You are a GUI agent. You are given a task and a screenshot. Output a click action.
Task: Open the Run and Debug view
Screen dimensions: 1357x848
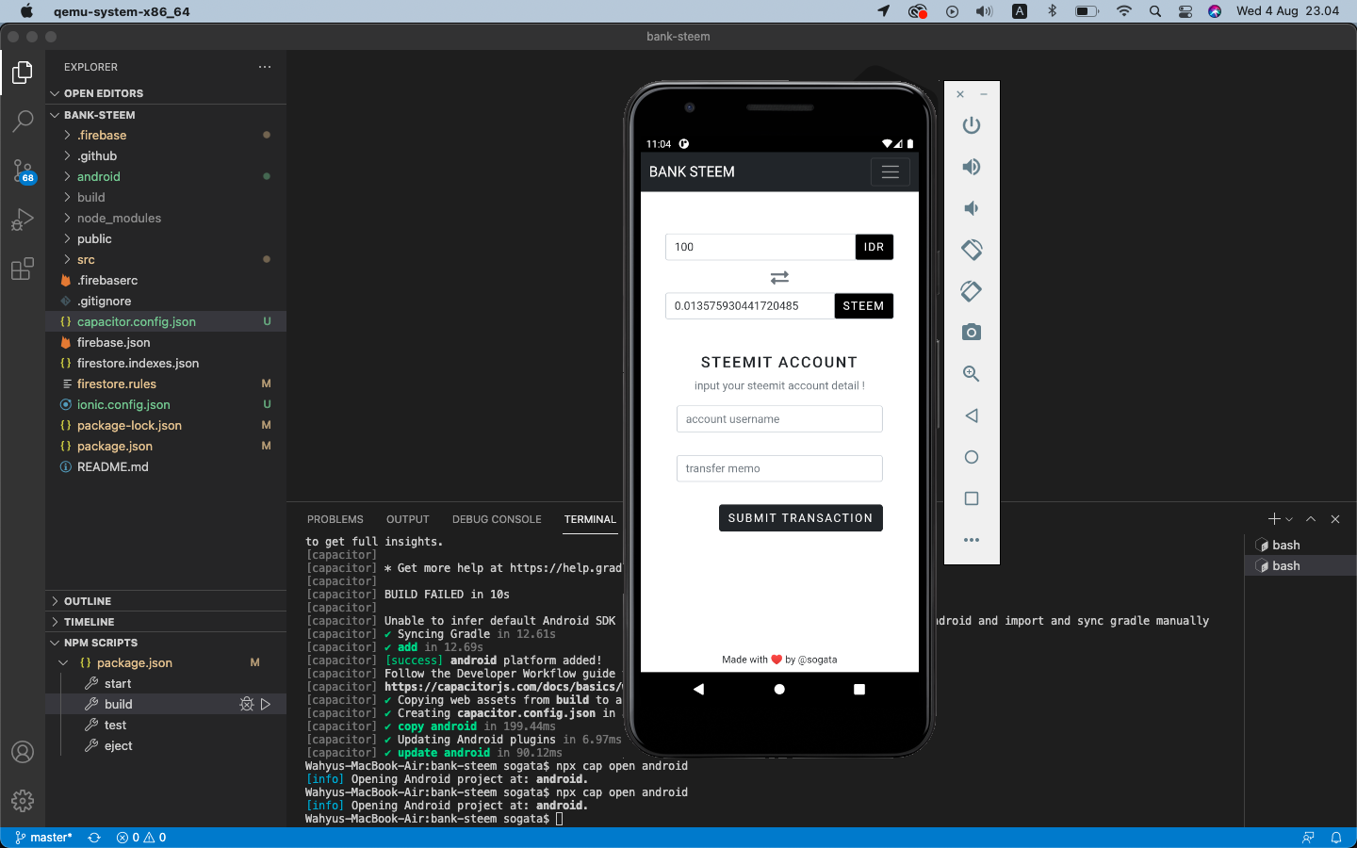(x=23, y=220)
